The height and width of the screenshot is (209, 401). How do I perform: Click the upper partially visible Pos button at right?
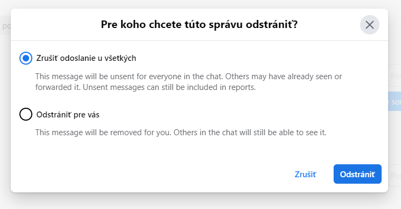tap(395, 75)
